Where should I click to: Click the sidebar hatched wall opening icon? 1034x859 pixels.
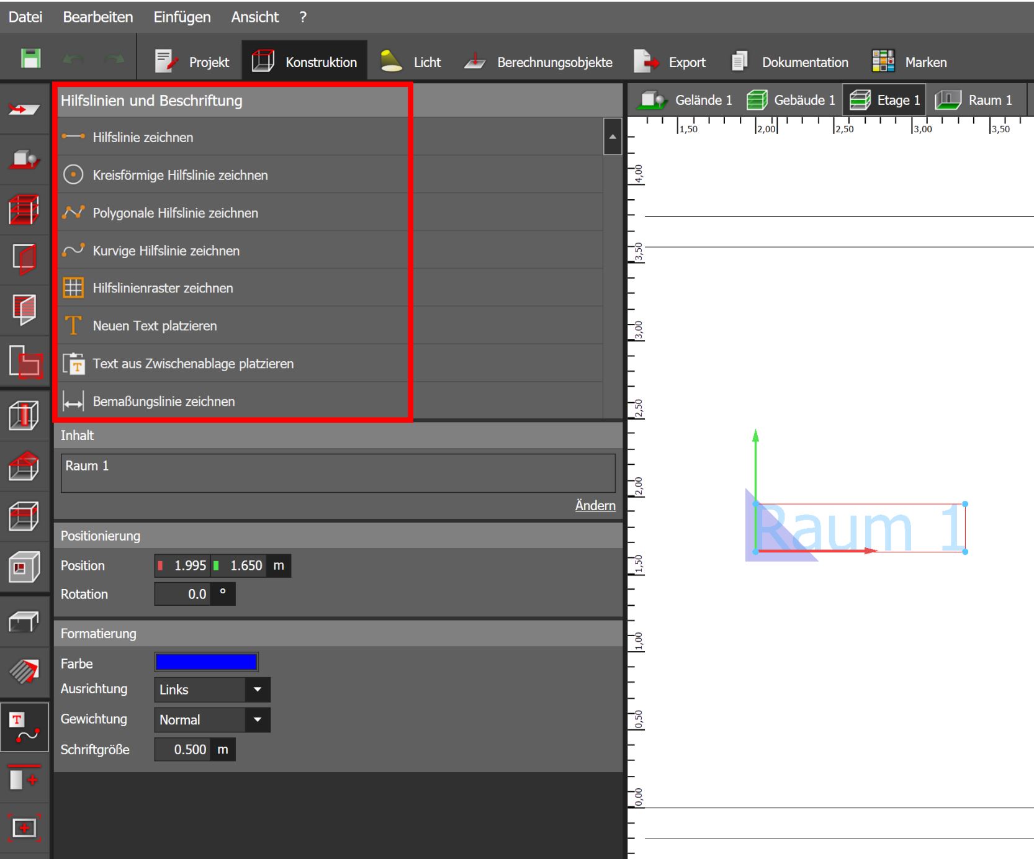[x=25, y=310]
